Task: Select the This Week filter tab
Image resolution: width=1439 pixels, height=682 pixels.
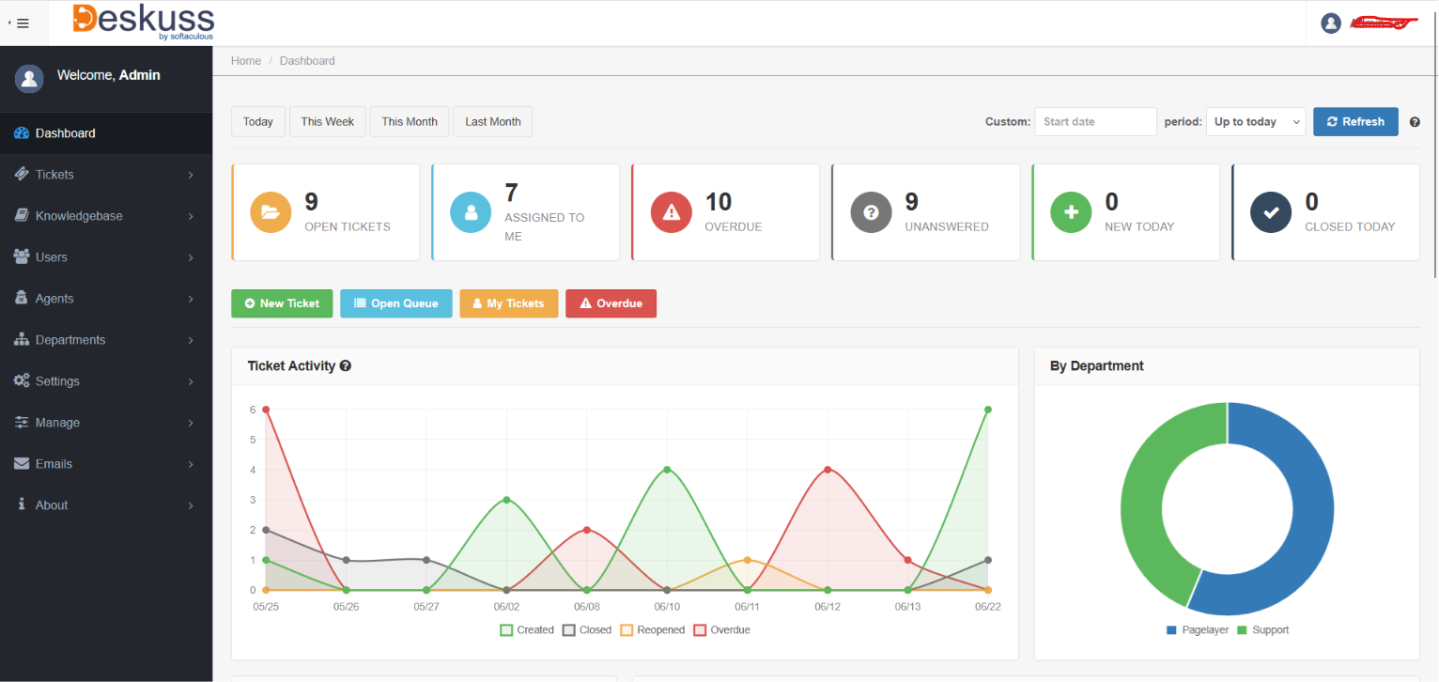Action: tap(328, 122)
